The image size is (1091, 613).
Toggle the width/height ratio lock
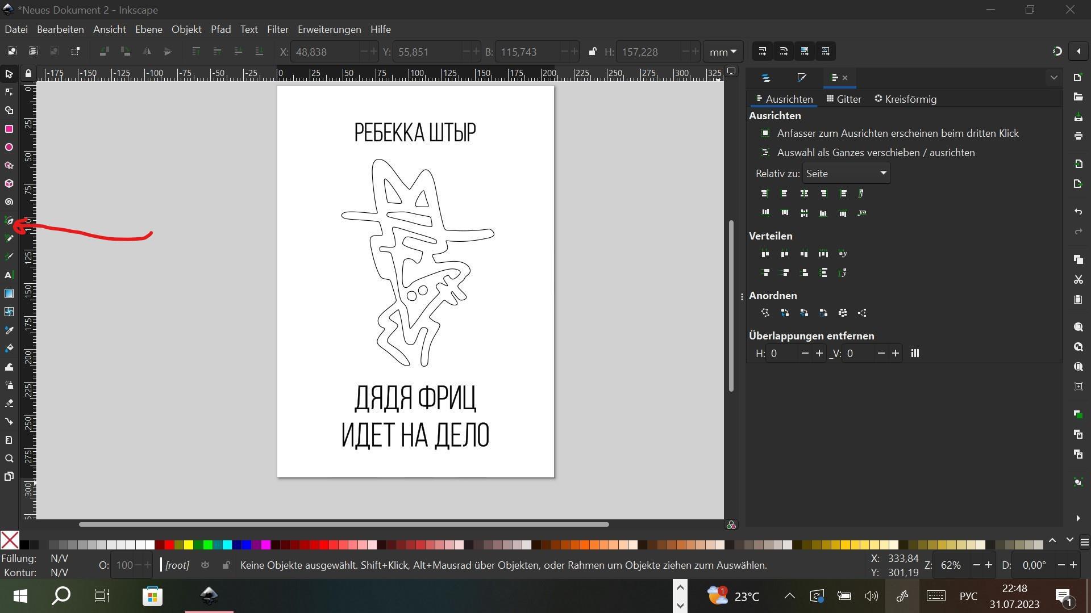(592, 52)
